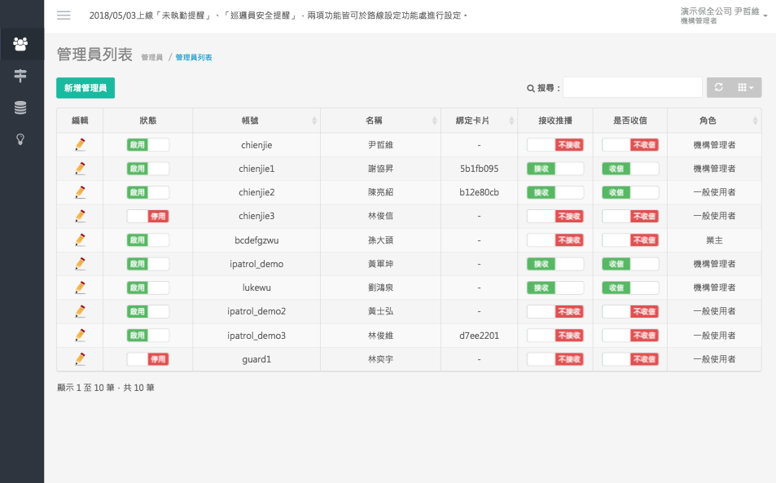Toggle the hamburger menu icon
The image size is (776, 483).
coord(64,15)
